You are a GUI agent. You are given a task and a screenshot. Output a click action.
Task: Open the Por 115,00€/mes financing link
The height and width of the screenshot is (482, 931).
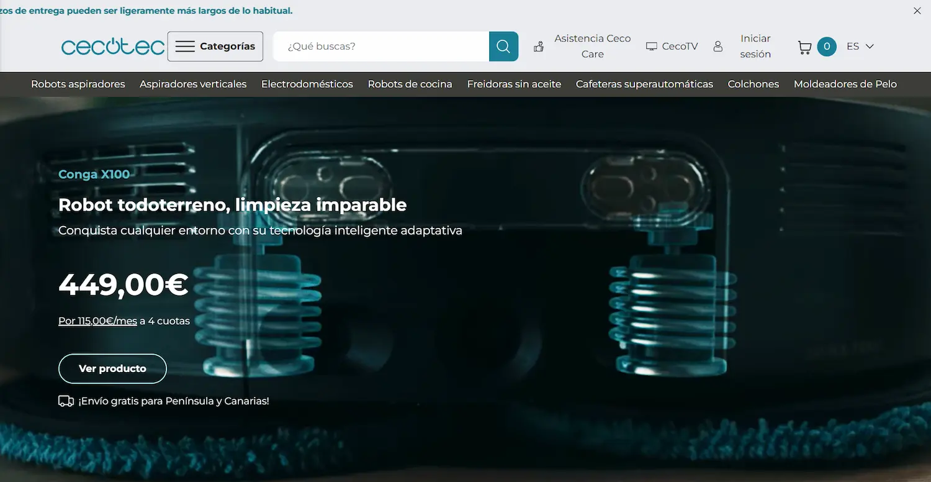(97, 321)
